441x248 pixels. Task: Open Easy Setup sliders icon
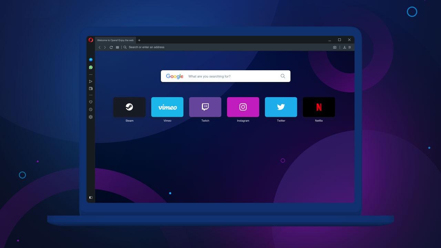[x=350, y=47]
